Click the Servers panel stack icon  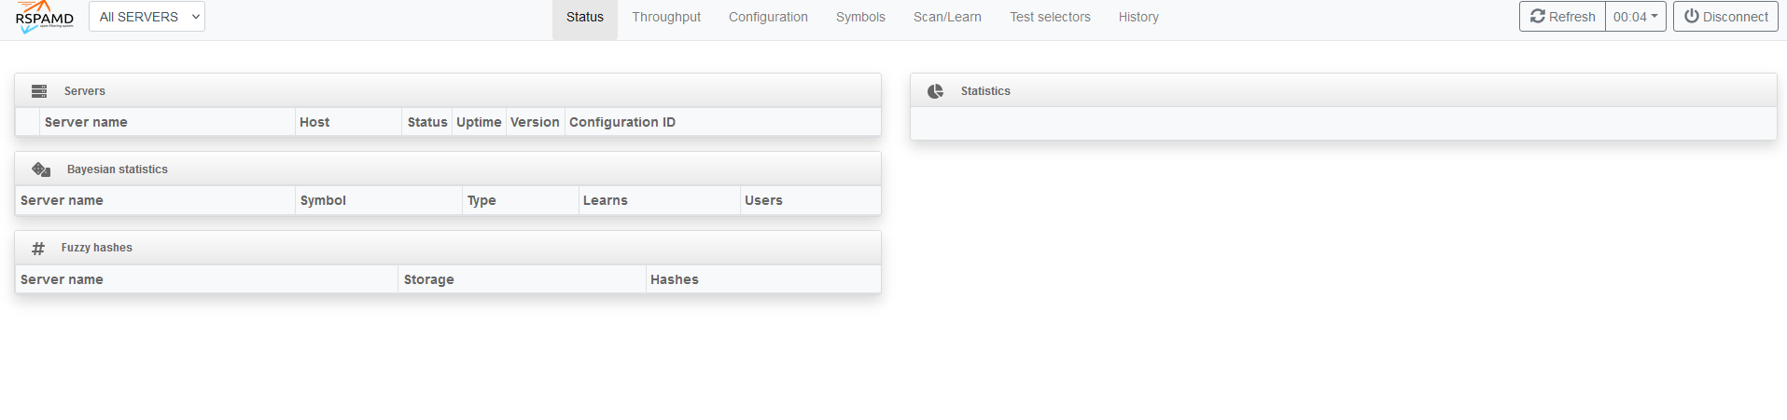click(x=39, y=91)
